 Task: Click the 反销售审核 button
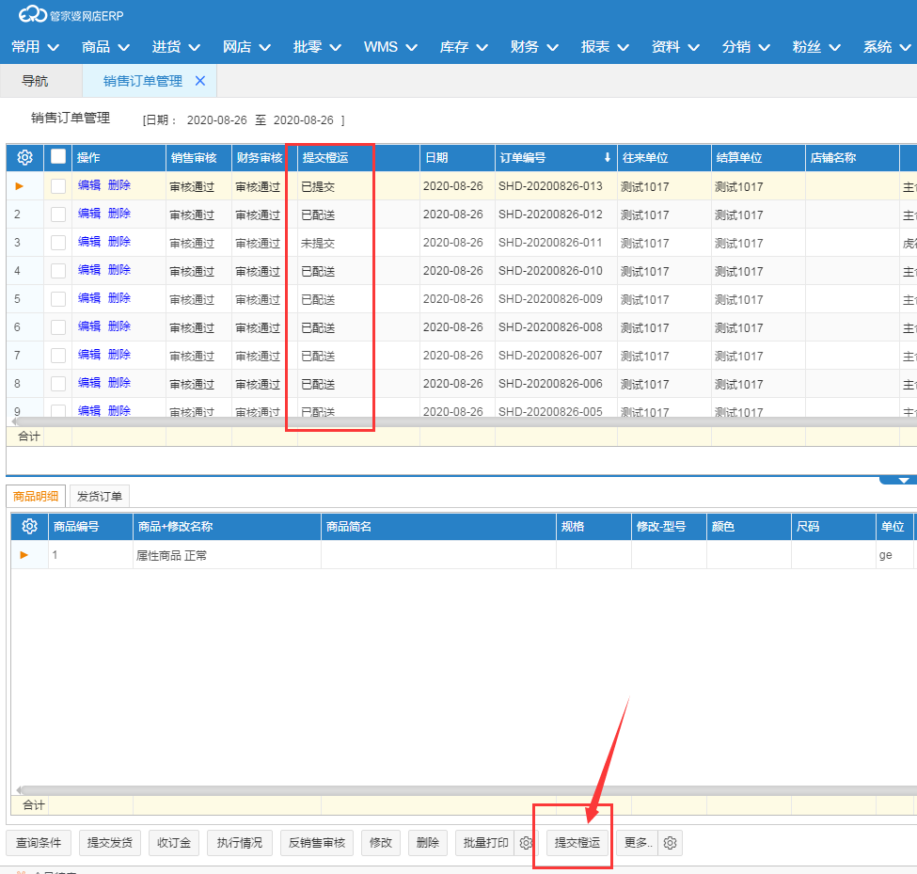point(317,843)
